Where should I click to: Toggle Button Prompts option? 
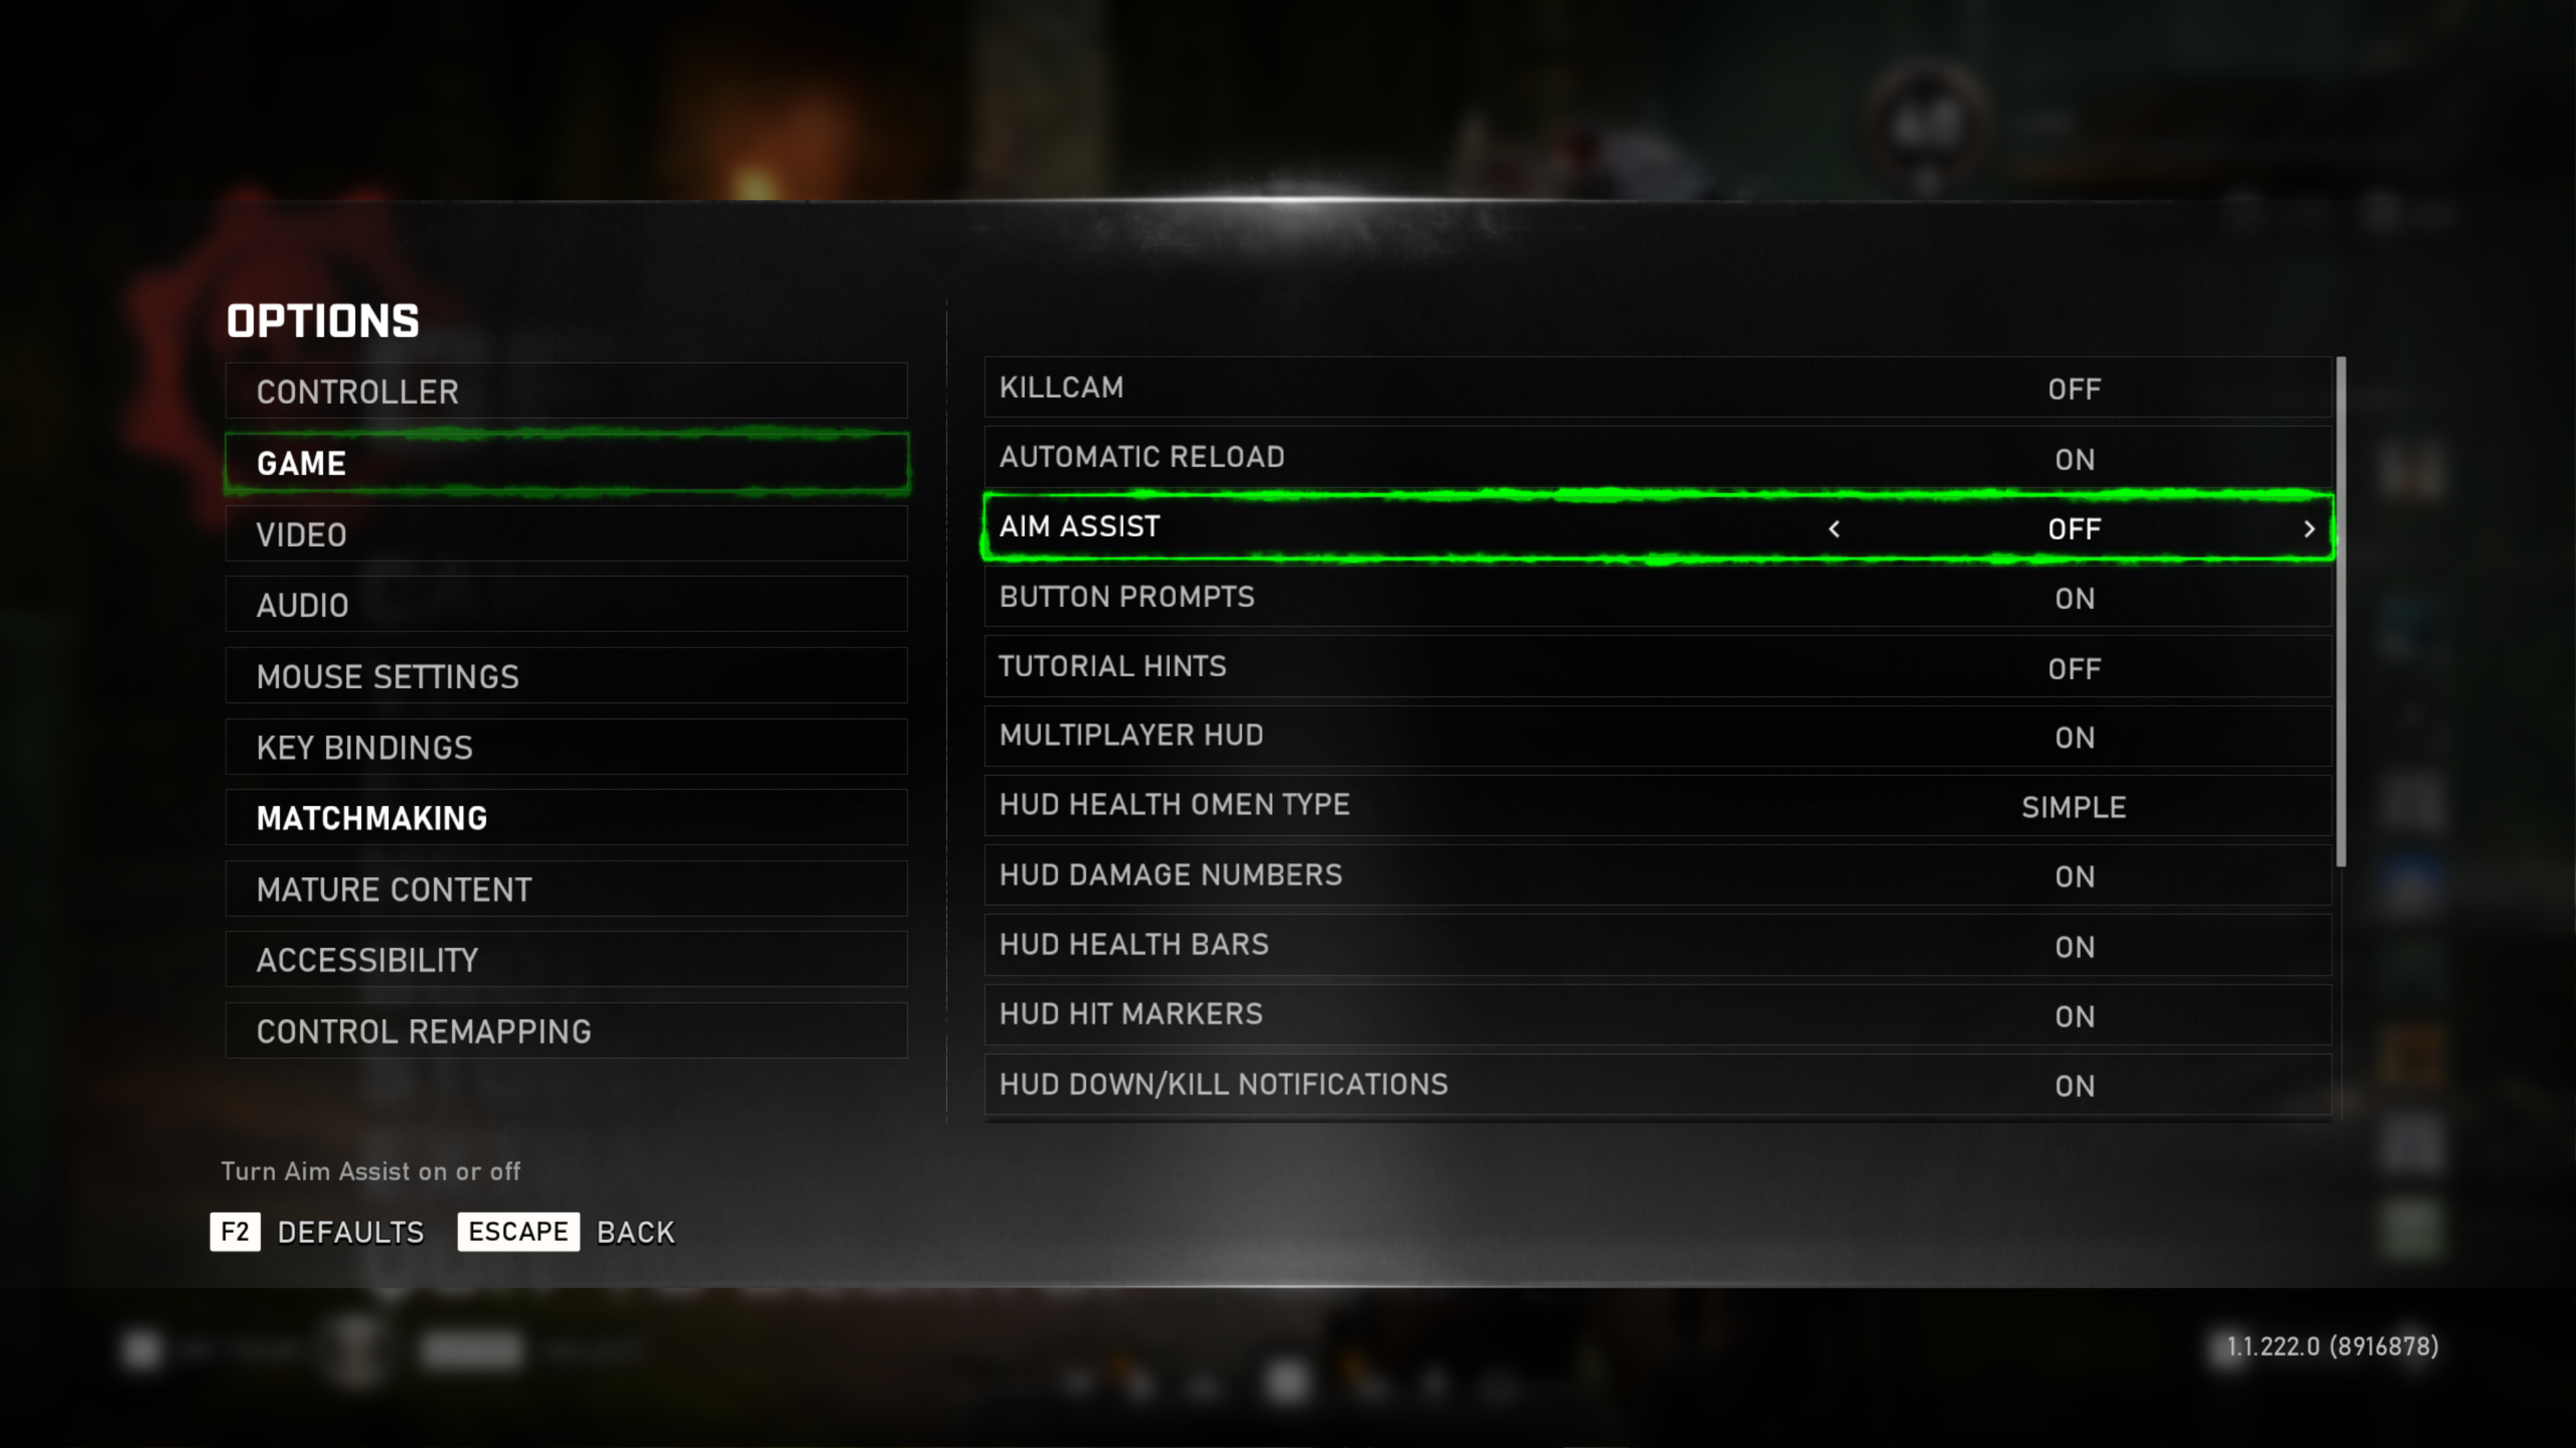(x=1658, y=597)
